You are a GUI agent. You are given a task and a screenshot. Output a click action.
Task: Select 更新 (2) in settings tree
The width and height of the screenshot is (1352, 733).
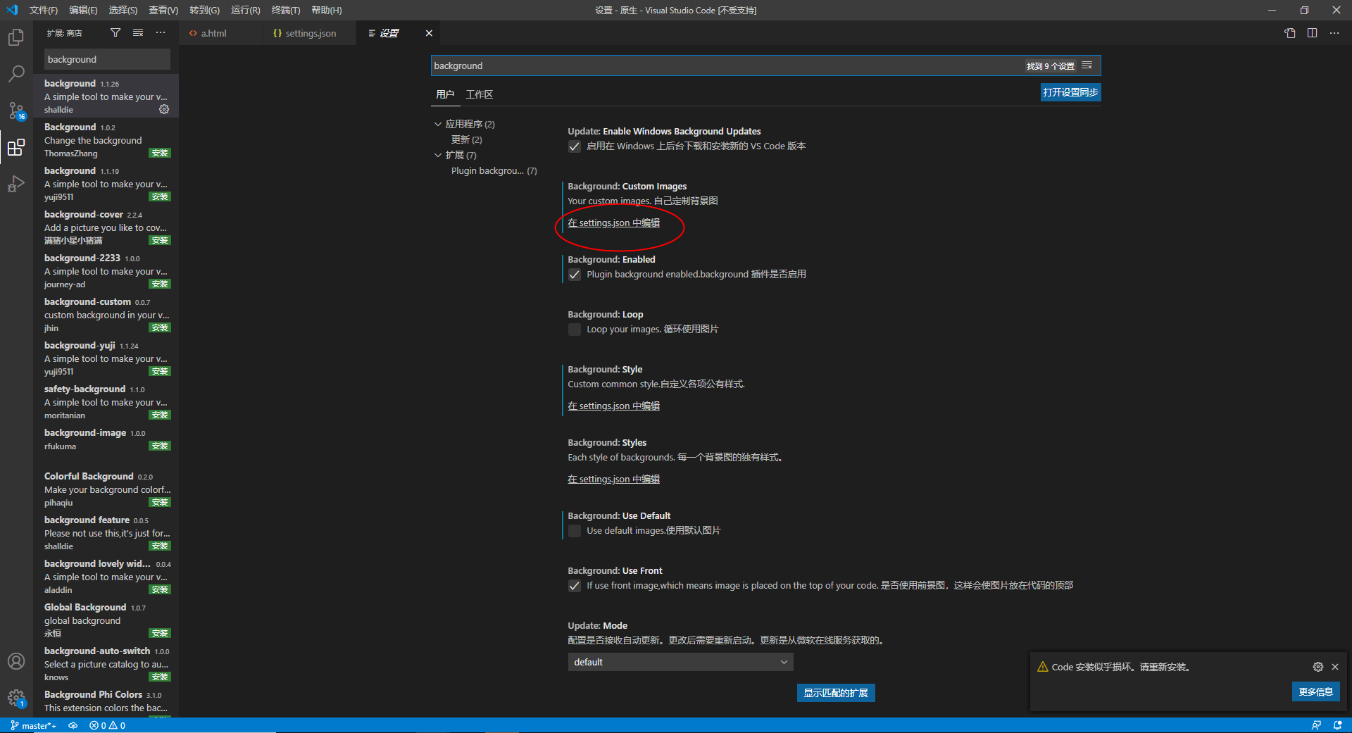[466, 139]
